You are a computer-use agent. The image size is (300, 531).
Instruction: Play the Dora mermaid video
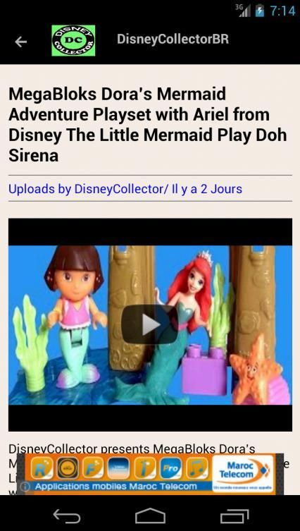[150, 324]
